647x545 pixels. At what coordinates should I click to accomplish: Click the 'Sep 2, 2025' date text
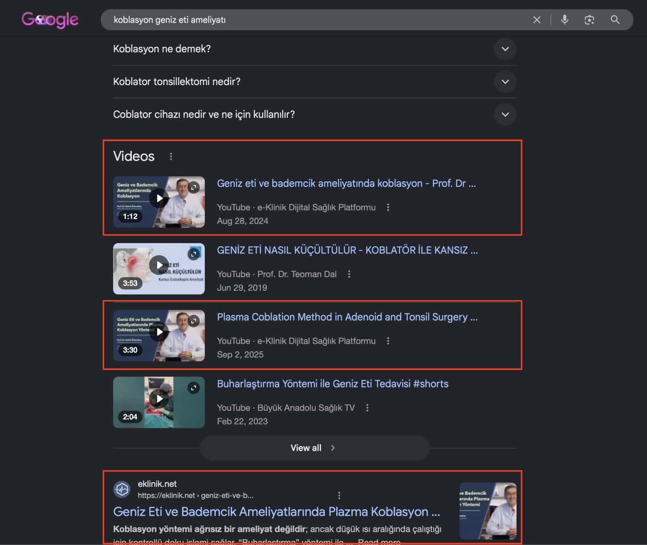click(240, 354)
